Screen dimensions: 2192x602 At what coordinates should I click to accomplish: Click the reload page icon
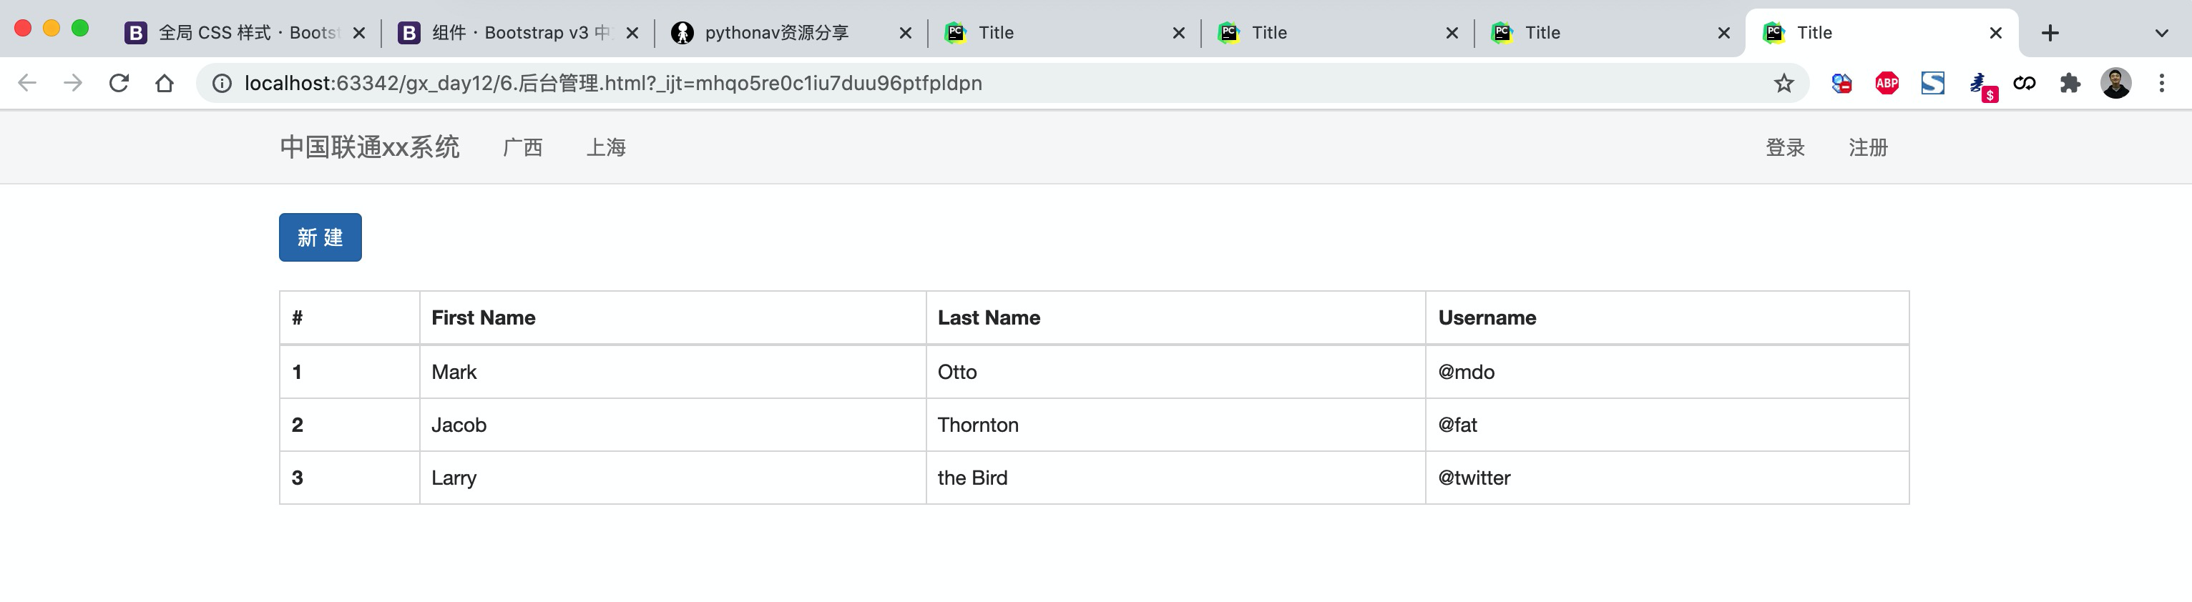click(x=119, y=82)
